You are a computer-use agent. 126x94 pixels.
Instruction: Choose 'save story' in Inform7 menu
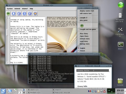click(84, 41)
